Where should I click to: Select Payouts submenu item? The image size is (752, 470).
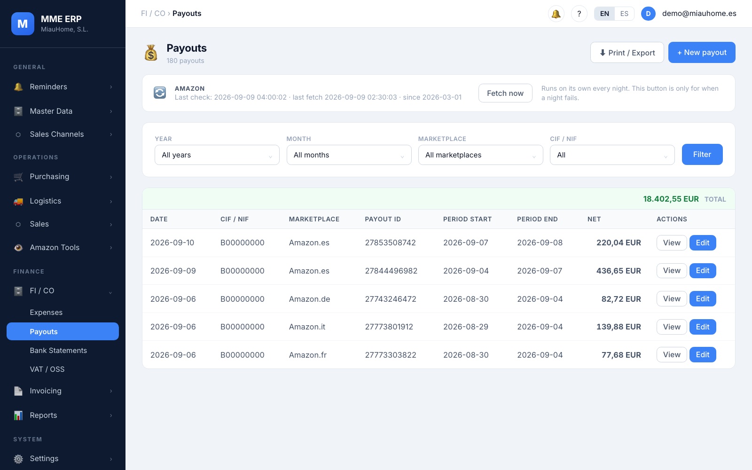point(63,331)
